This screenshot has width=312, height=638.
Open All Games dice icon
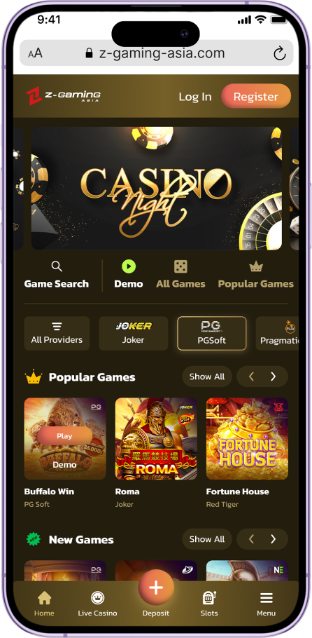[180, 267]
